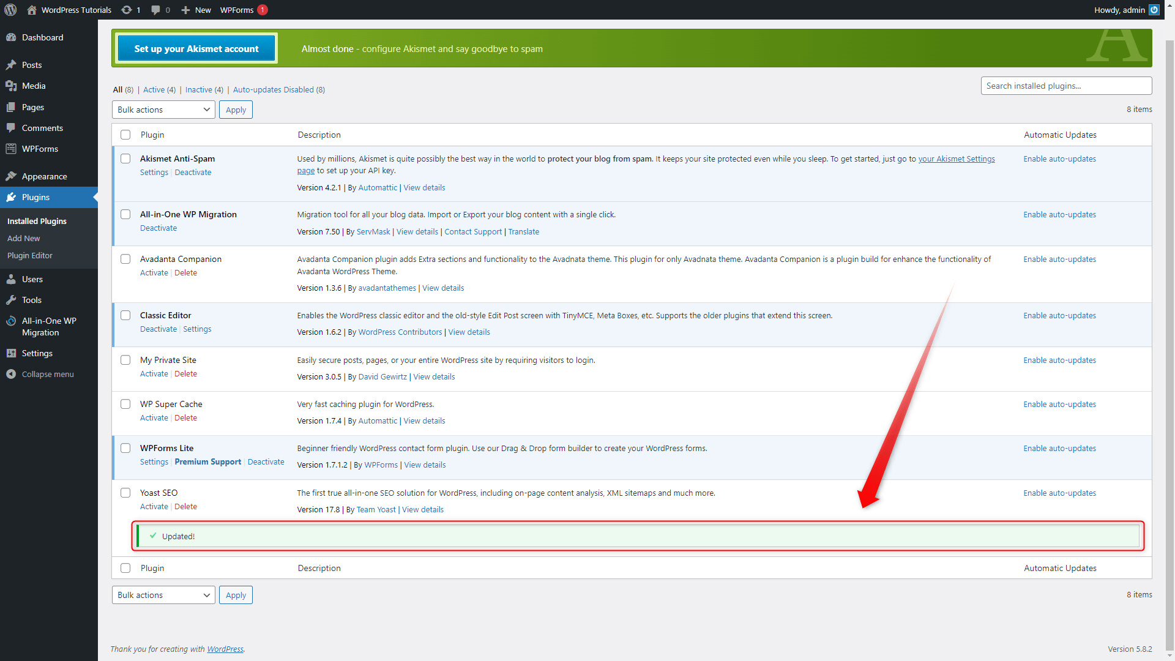Select the Inactive plugins filter tab
The height and width of the screenshot is (661, 1175).
203,89
